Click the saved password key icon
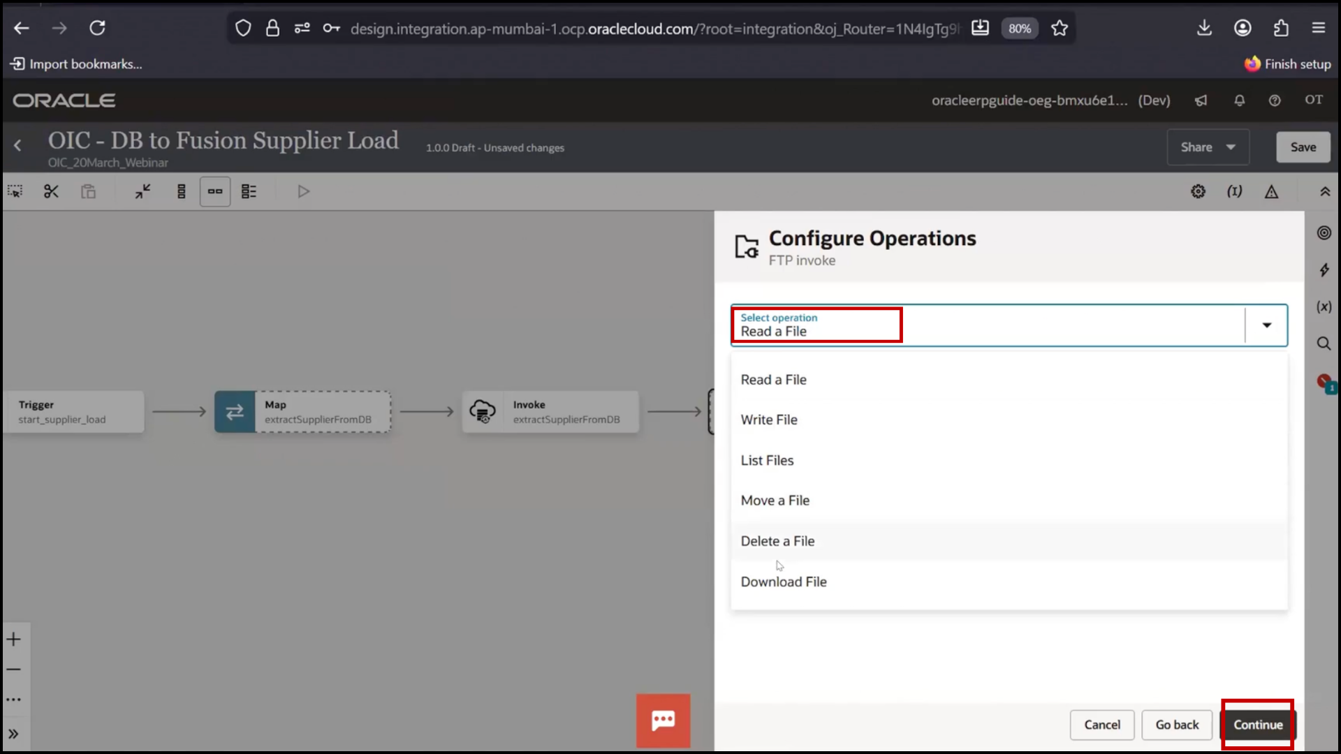1341x754 pixels. pyautogui.click(x=332, y=28)
